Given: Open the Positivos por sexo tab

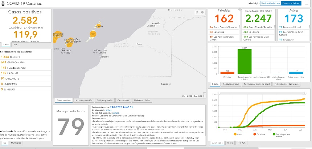Looking at the screenshot, I should pos(231,84).
